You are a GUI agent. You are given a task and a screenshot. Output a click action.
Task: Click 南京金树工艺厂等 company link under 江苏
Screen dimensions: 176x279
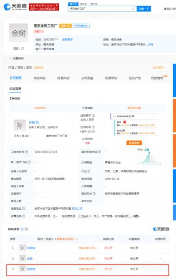tap(57, 136)
